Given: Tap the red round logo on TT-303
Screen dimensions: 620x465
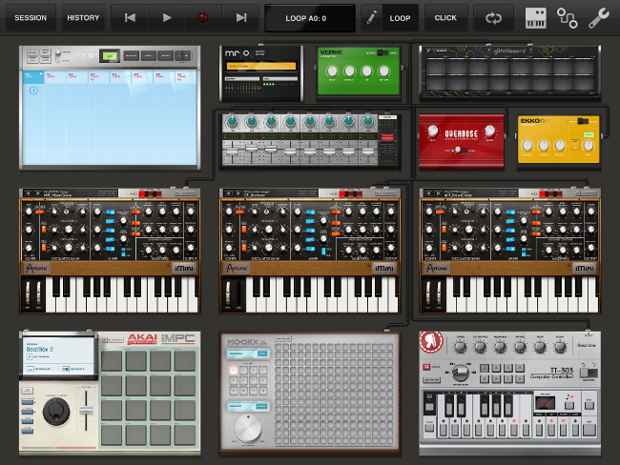Looking at the screenshot, I should click(x=431, y=342).
